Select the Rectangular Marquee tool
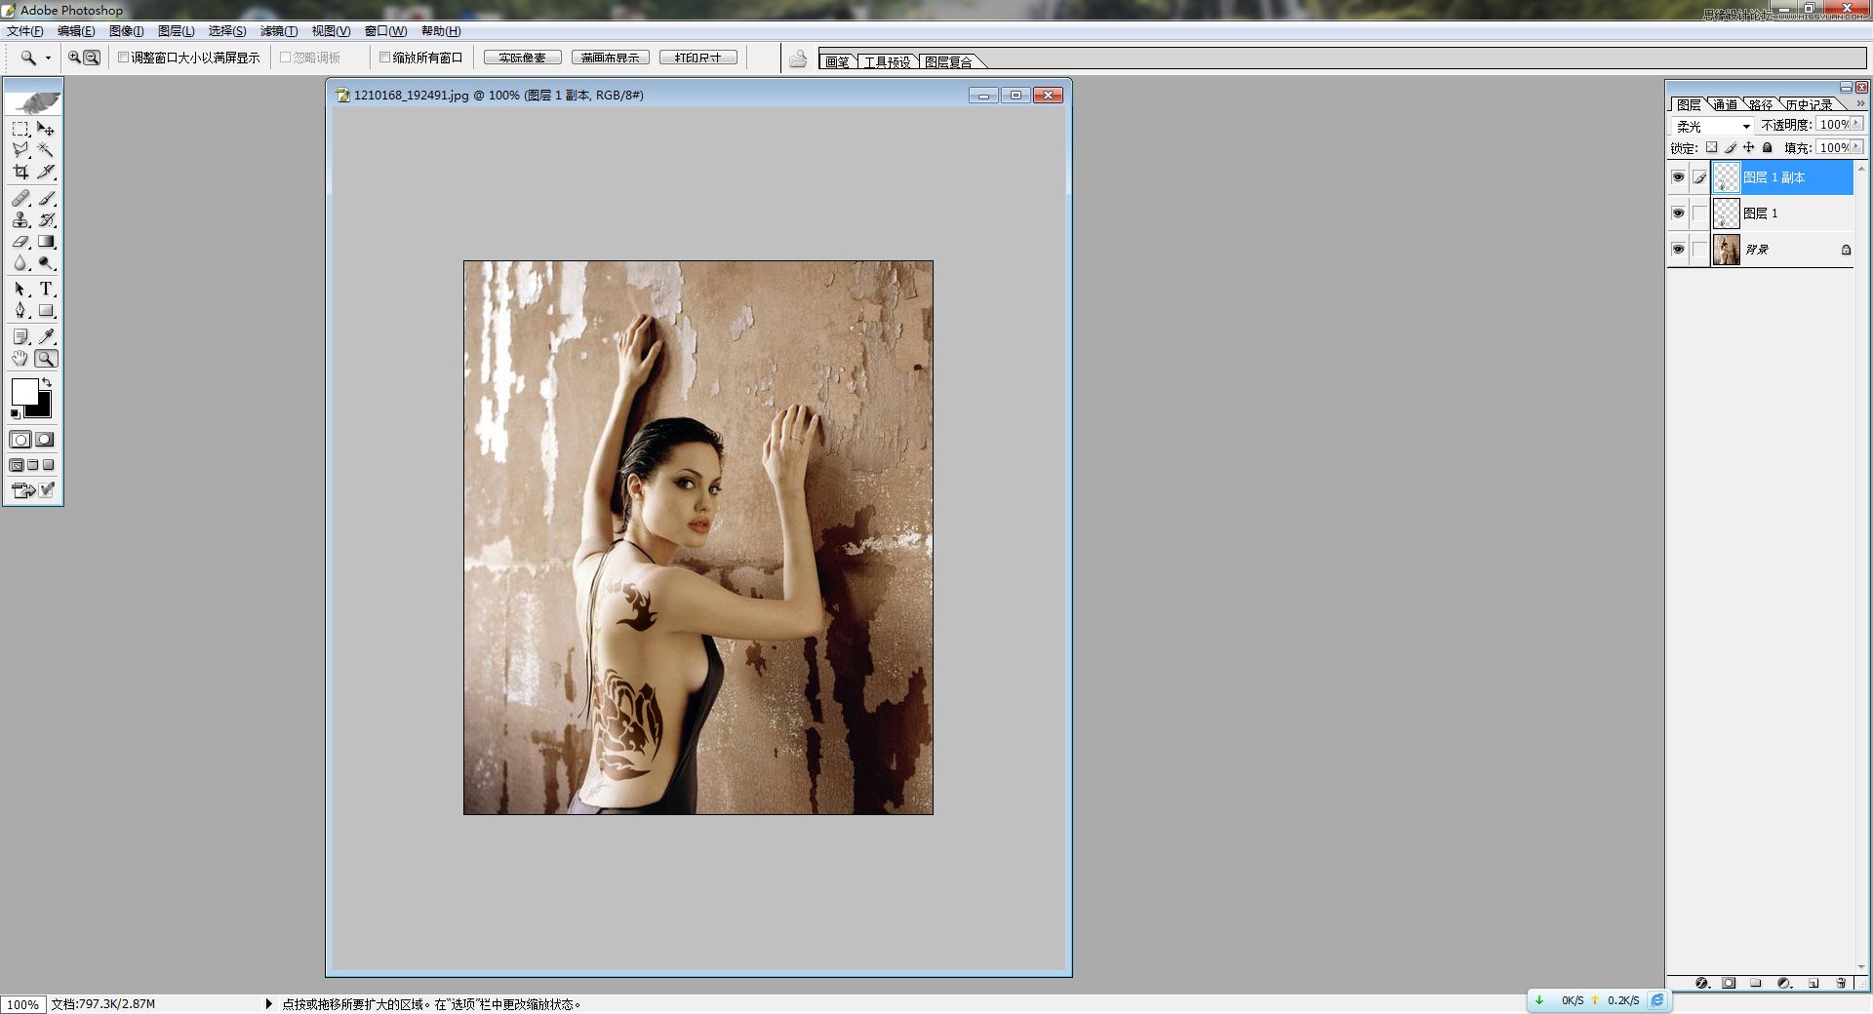This screenshot has width=1873, height=1014. (20, 129)
